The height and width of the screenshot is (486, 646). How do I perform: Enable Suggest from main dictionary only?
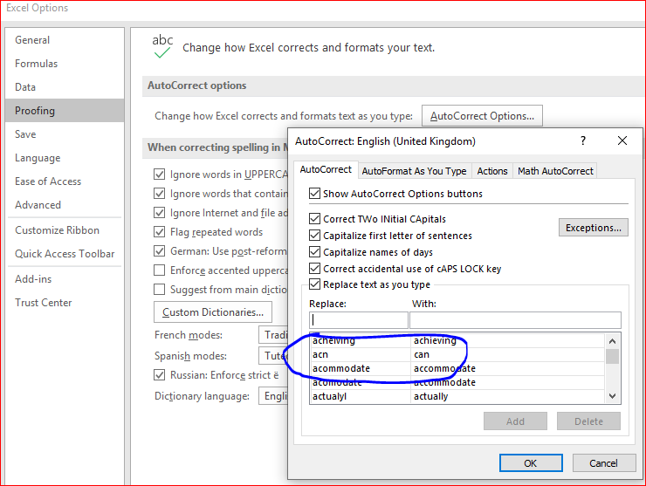[x=159, y=290]
